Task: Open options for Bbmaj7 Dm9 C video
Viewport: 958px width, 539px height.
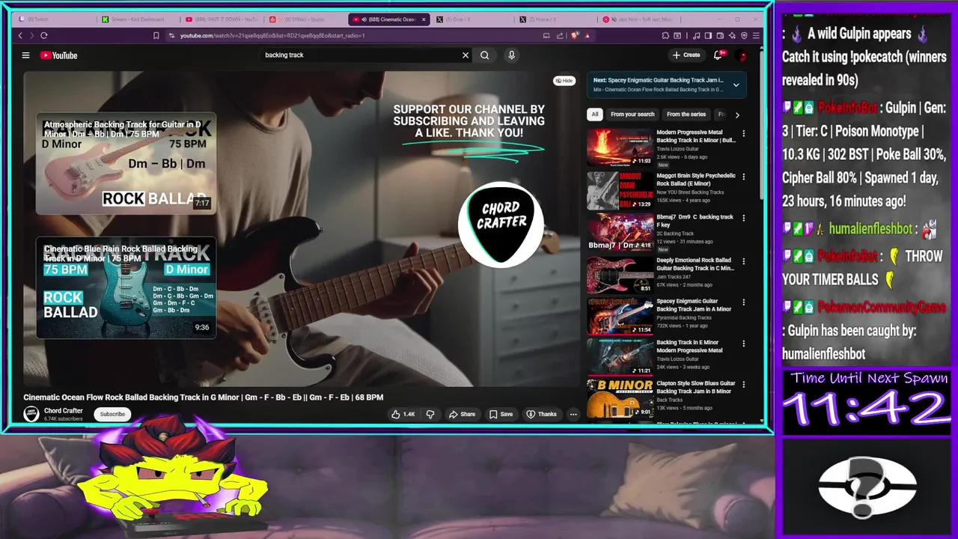Action: 743,218
